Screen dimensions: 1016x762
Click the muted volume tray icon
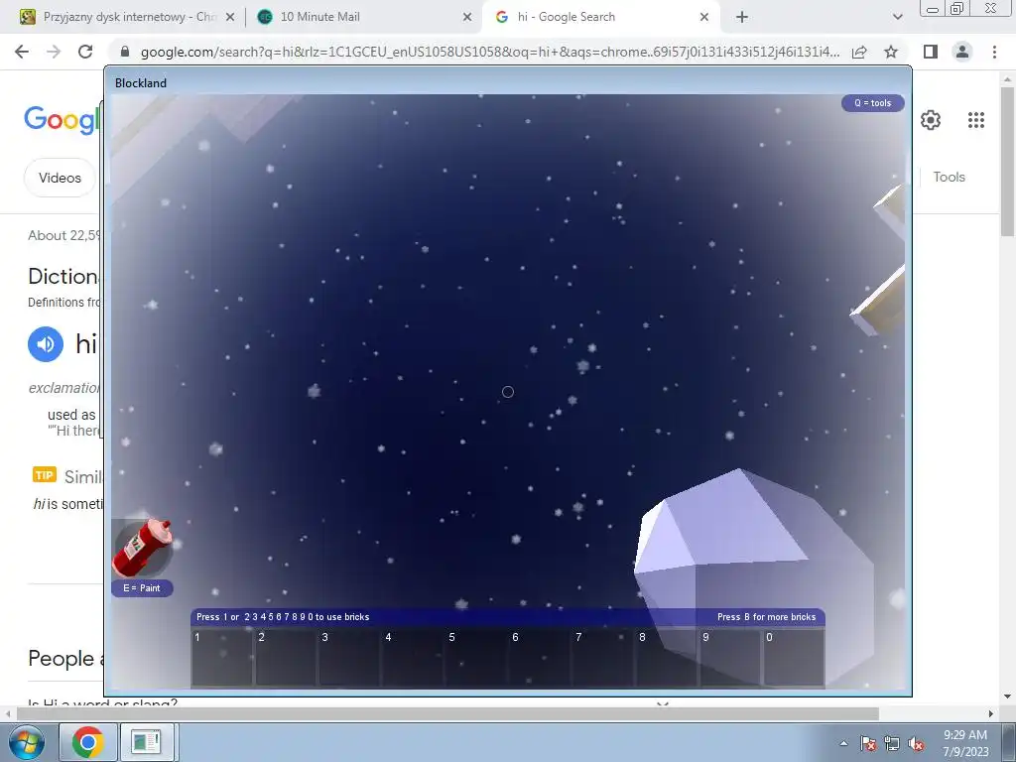coord(916,744)
